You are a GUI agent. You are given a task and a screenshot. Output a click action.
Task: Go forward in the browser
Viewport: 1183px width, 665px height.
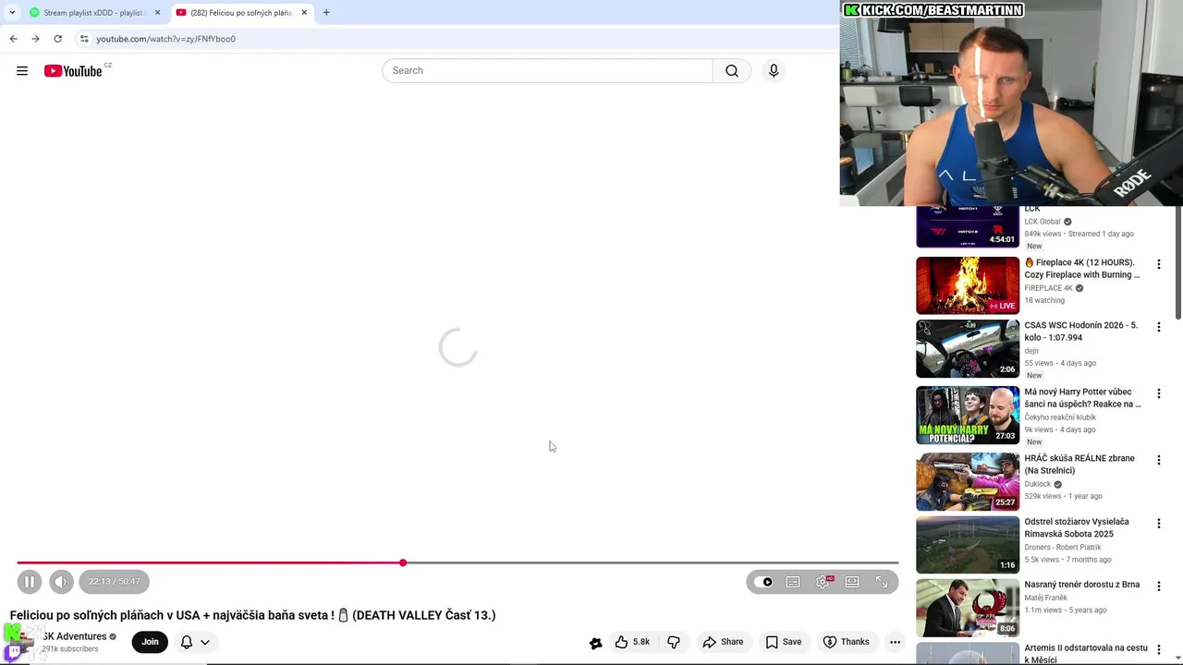[x=35, y=39]
